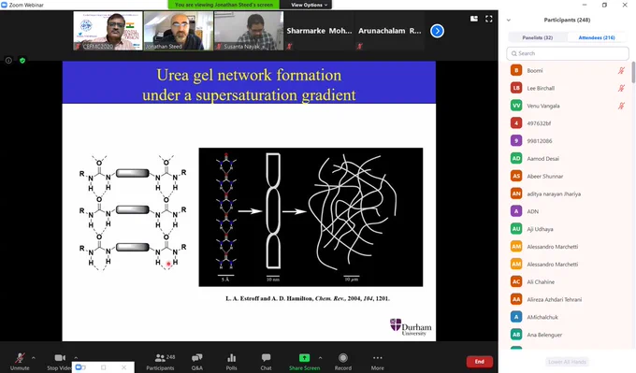Click the AC avatar of Ali Chahine
The width and height of the screenshot is (636, 373).
coord(516,281)
